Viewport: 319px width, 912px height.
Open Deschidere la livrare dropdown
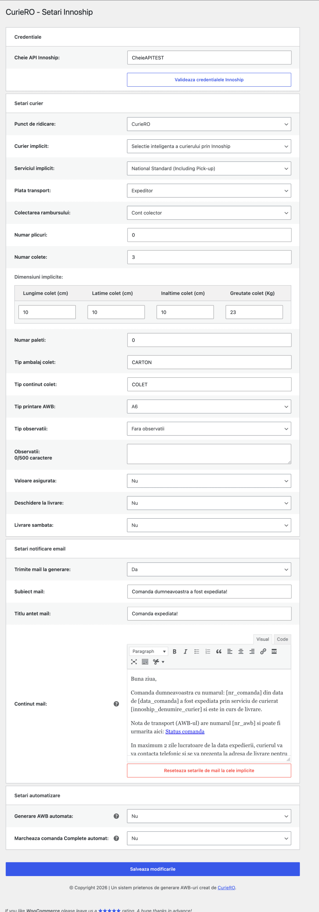[x=209, y=503]
